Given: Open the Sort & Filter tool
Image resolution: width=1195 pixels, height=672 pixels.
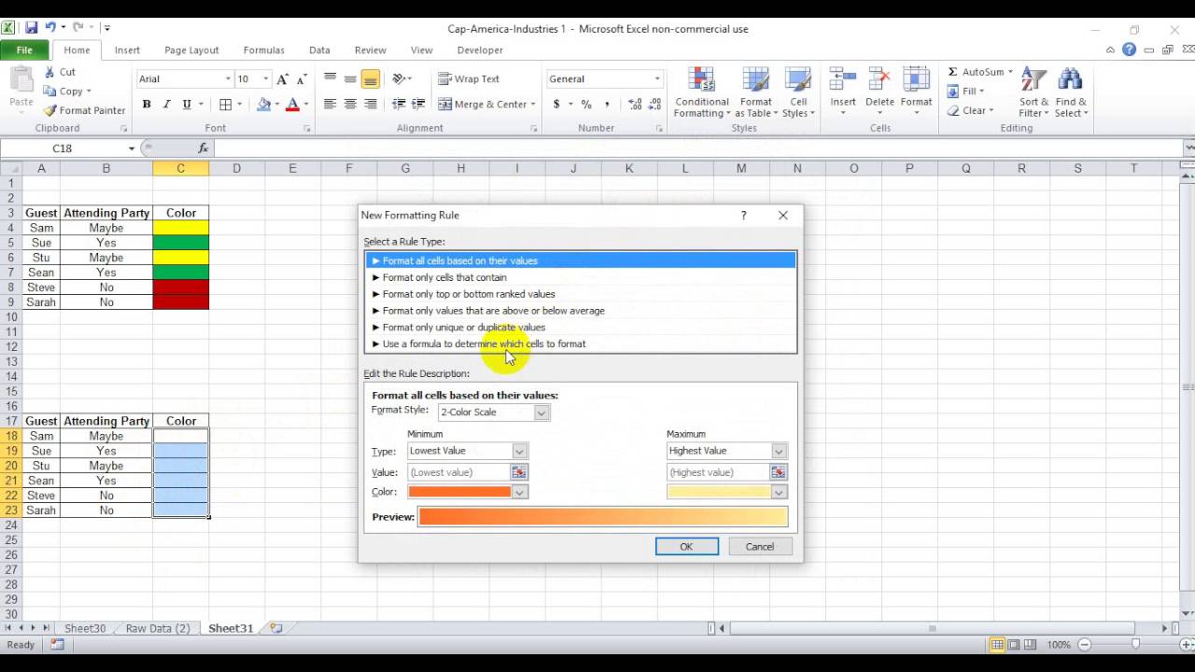Looking at the screenshot, I should pyautogui.click(x=1033, y=92).
